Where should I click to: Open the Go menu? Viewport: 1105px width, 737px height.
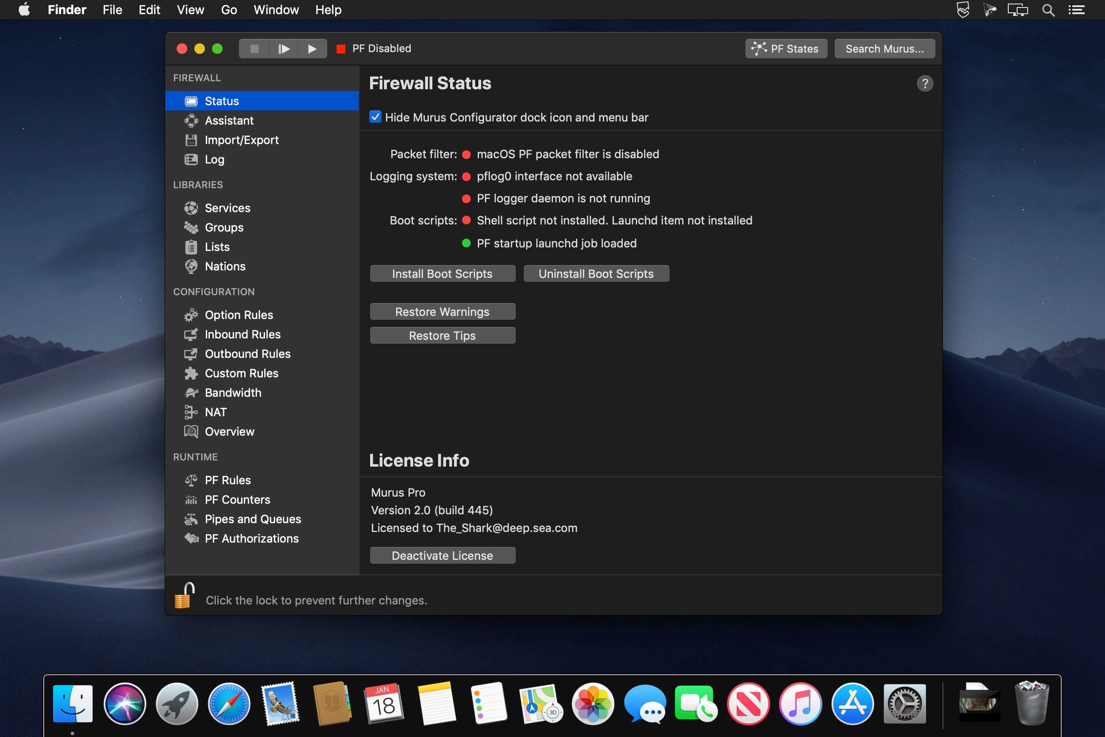point(229,10)
